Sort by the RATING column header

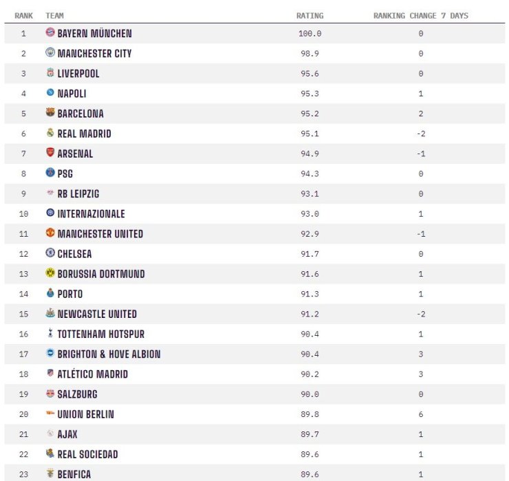point(310,16)
